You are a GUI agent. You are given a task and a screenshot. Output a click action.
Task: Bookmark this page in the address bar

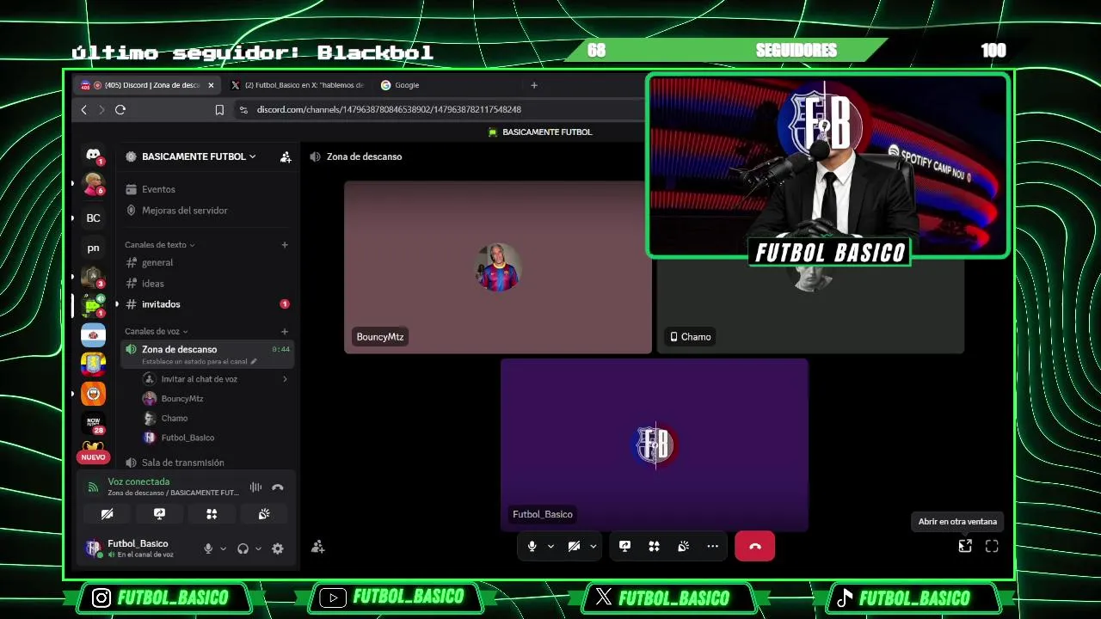[x=219, y=110]
